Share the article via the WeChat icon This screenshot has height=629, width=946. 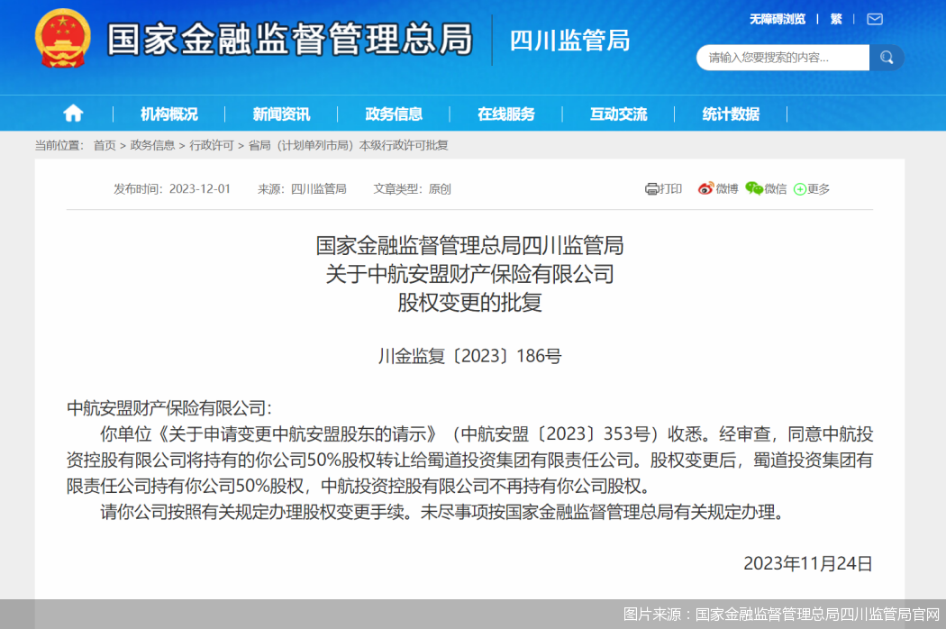(x=767, y=189)
